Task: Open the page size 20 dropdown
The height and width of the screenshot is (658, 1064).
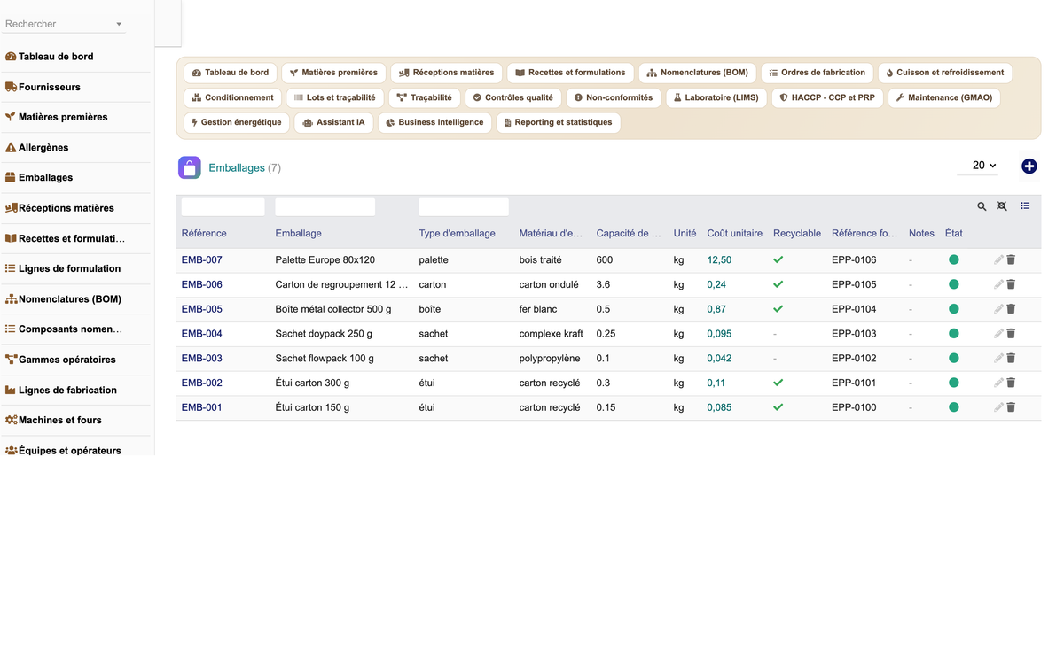Action: pyautogui.click(x=978, y=166)
